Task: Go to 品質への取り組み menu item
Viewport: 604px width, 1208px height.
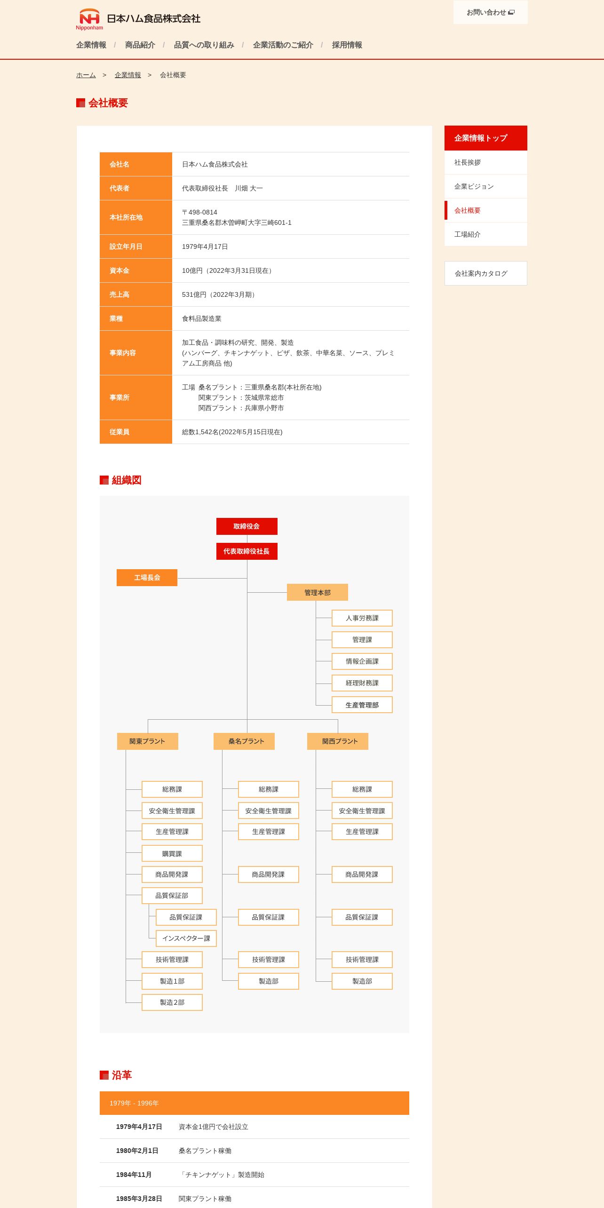Action: [204, 45]
